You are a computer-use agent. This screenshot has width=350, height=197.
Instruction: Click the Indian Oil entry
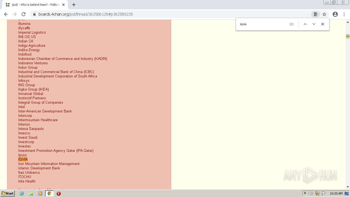pyautogui.click(x=26, y=41)
